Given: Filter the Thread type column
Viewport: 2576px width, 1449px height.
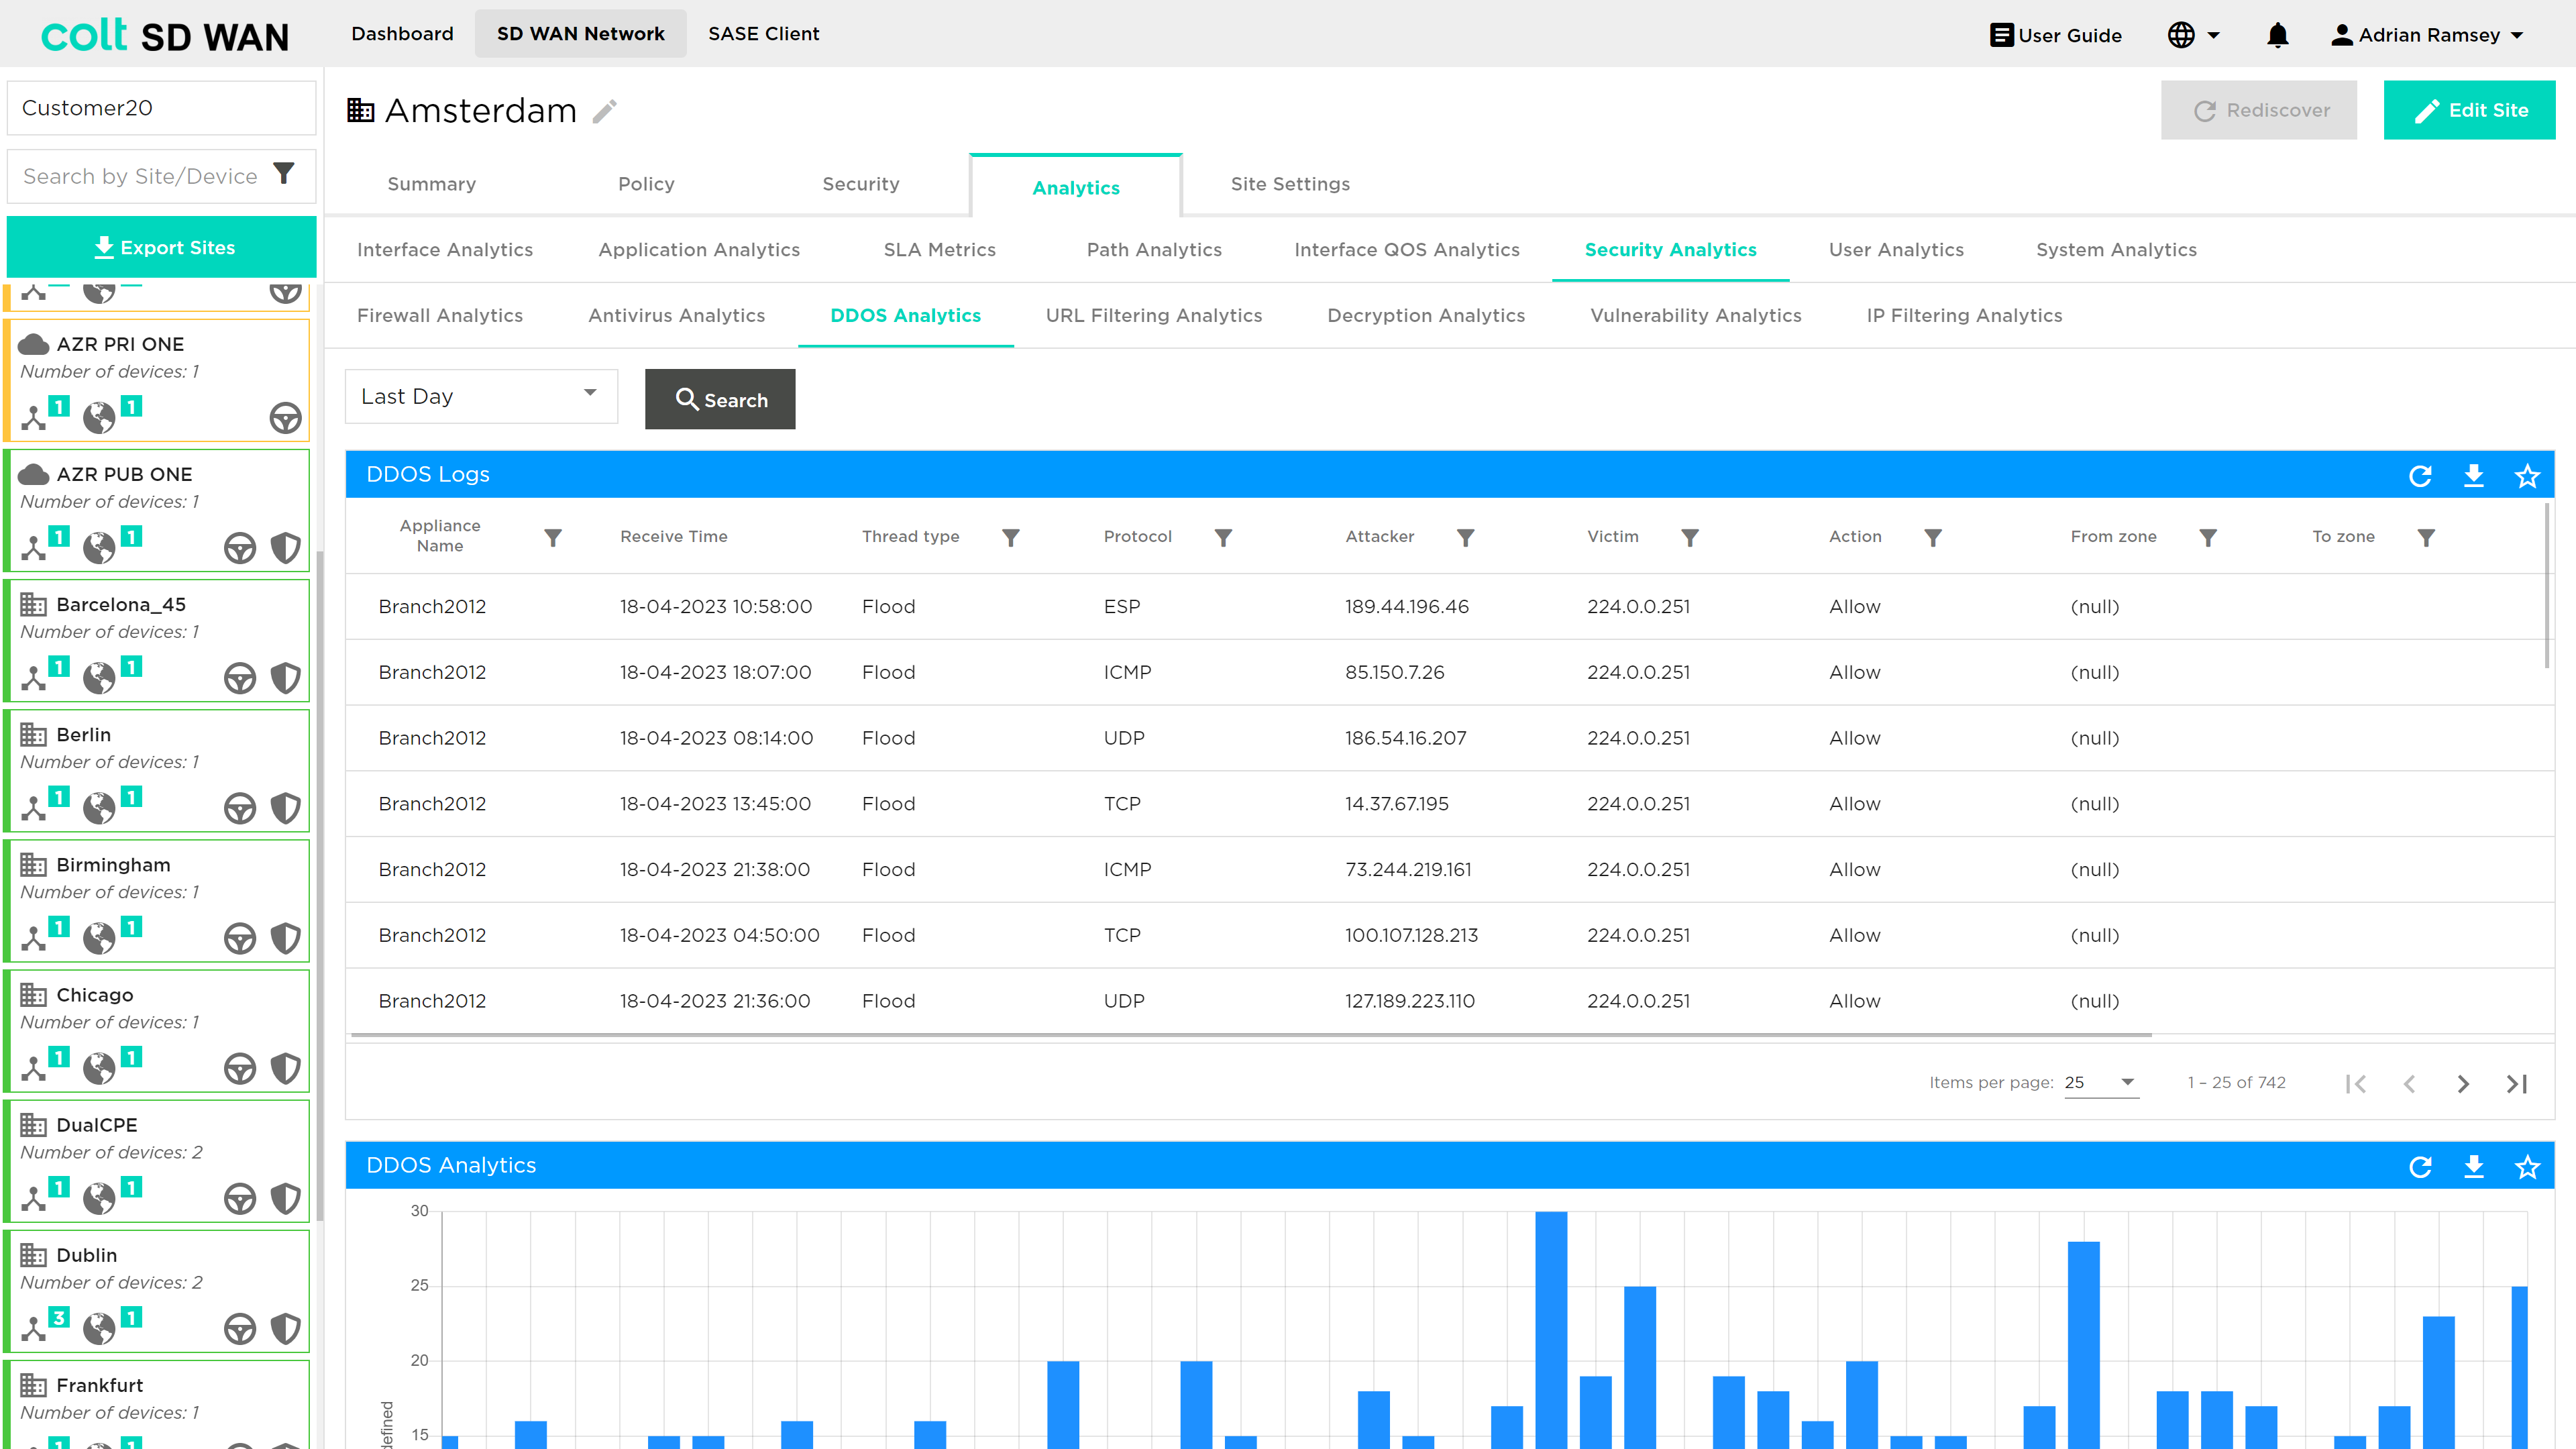Looking at the screenshot, I should click(1011, 537).
